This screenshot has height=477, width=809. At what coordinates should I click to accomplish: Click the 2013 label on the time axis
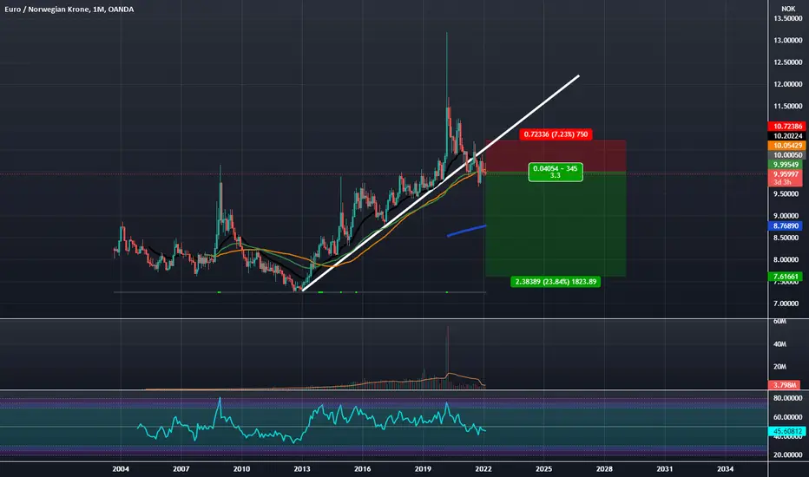point(302,468)
